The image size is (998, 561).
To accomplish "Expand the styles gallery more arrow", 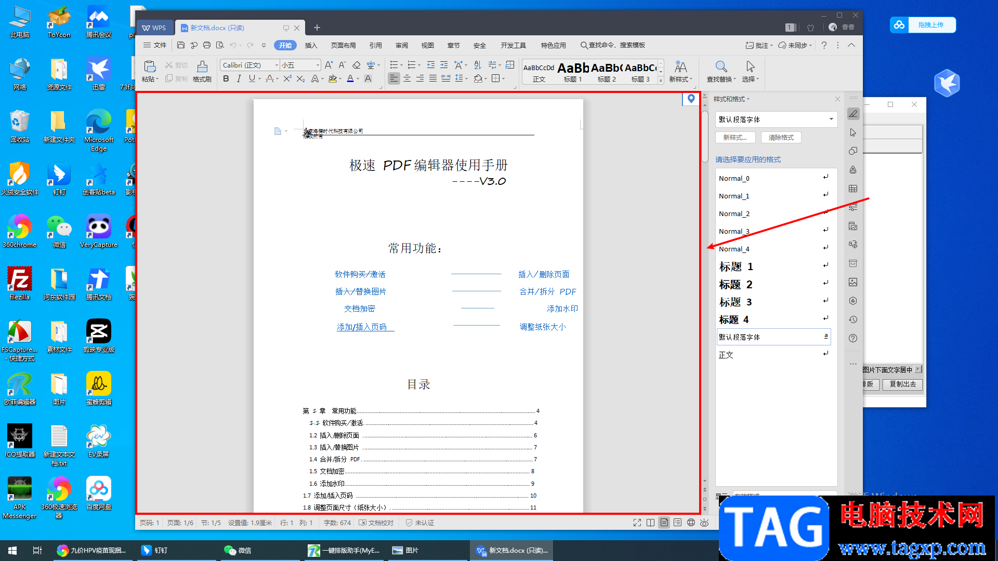I will 661,81.
